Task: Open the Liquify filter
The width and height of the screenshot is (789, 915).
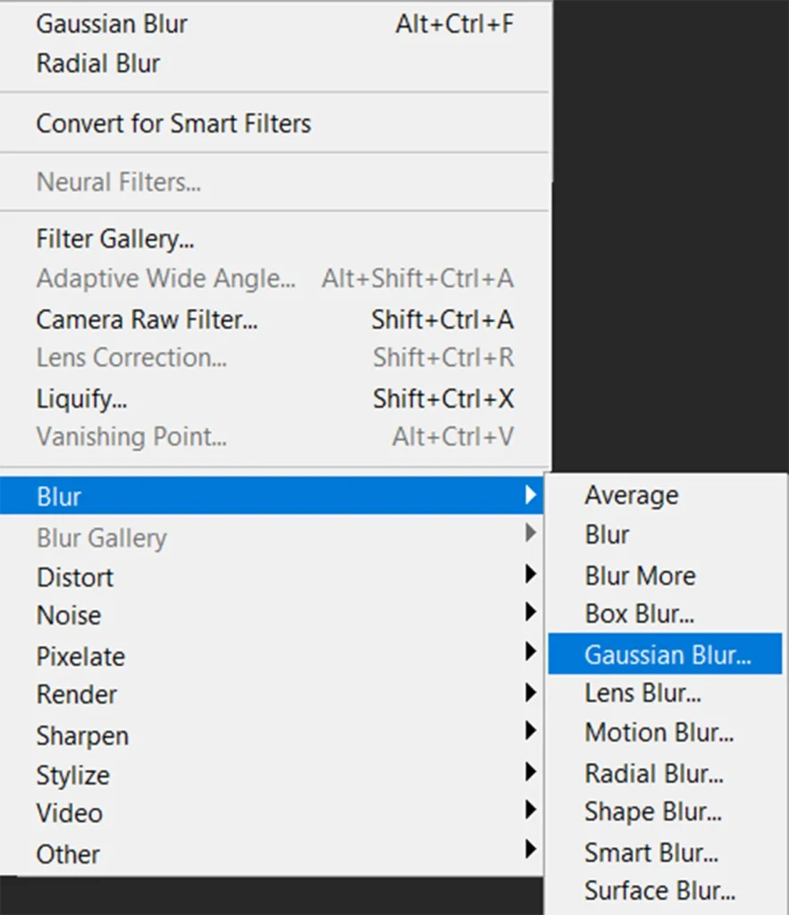Action: 81,399
